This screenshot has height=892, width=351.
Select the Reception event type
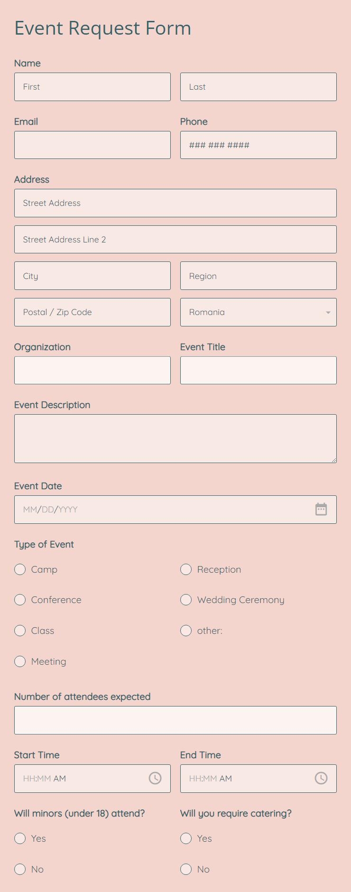point(186,569)
